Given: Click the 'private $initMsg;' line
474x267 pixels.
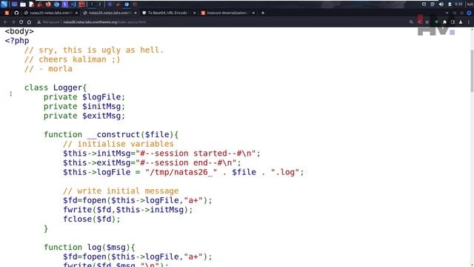Looking at the screenshot, I should [84, 107].
